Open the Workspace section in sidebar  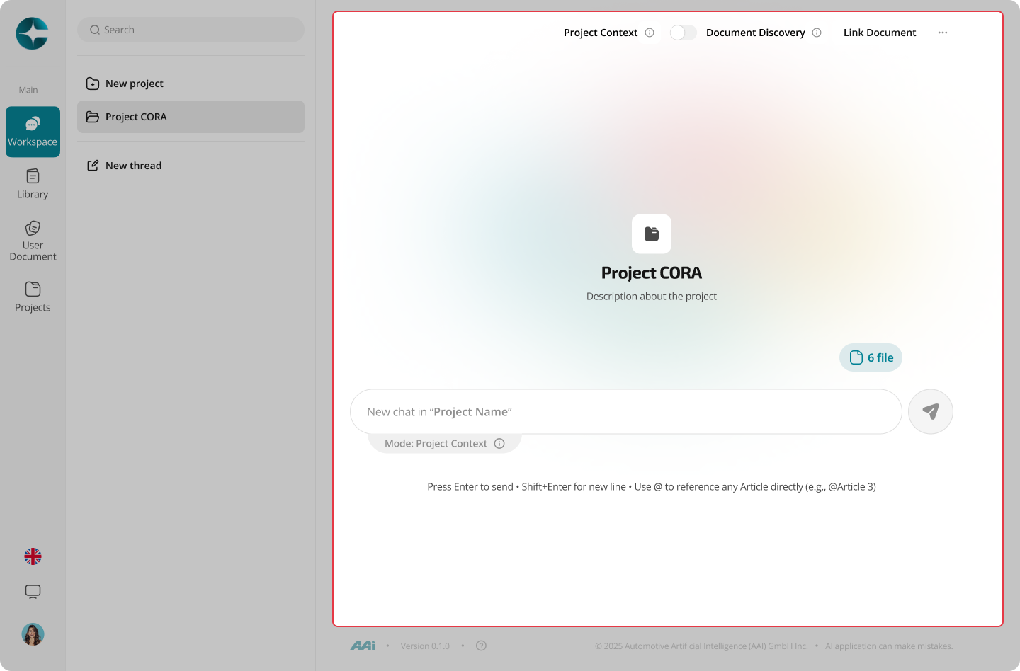pyautogui.click(x=33, y=132)
